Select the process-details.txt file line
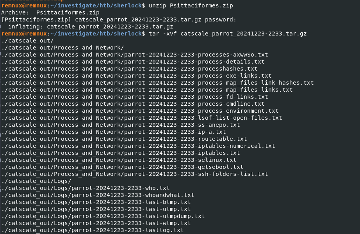This screenshot has height=234, width=360. 133,62
